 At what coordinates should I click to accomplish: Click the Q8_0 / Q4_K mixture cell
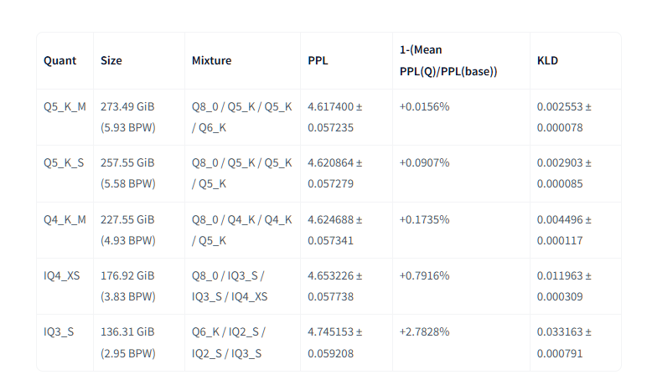241,229
